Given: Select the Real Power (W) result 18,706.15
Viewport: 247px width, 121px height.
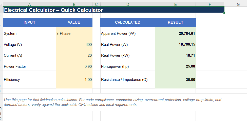Looking at the screenshot, I should click(175, 45).
